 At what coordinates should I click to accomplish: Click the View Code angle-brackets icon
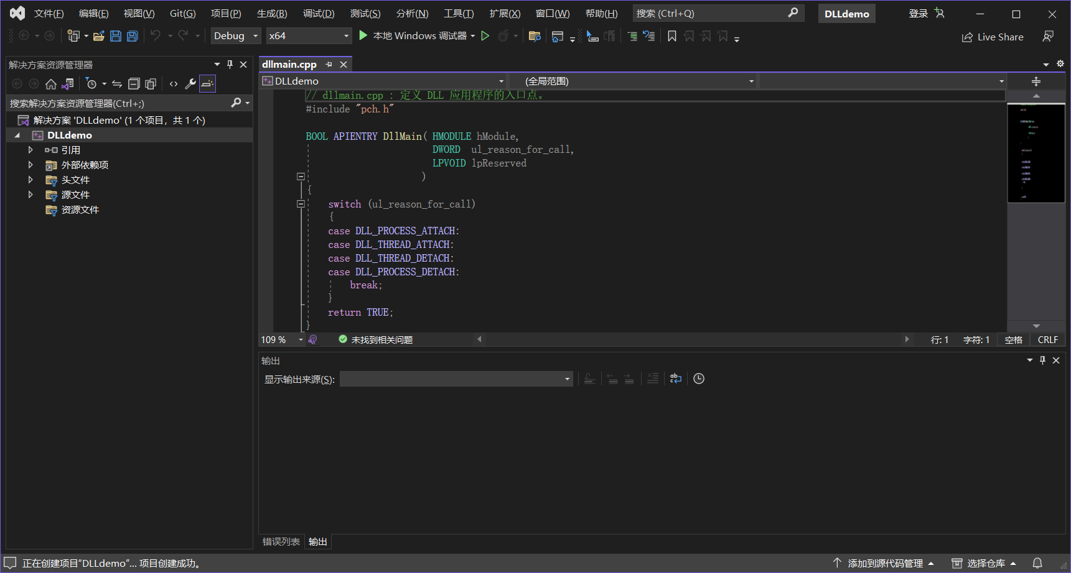click(174, 84)
